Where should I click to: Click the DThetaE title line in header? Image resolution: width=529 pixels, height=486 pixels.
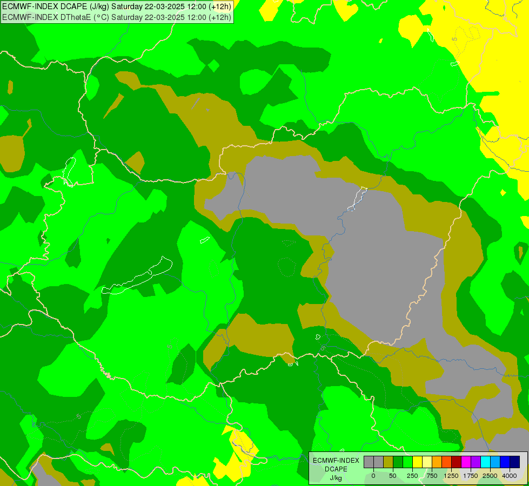click(x=117, y=17)
